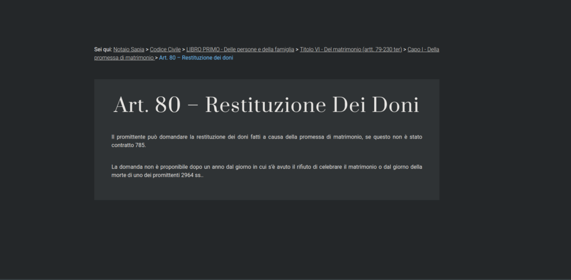The image size is (571, 280).
Task: Click the paragraph starting 'Il promittente può domandare'
Action: [267, 141]
